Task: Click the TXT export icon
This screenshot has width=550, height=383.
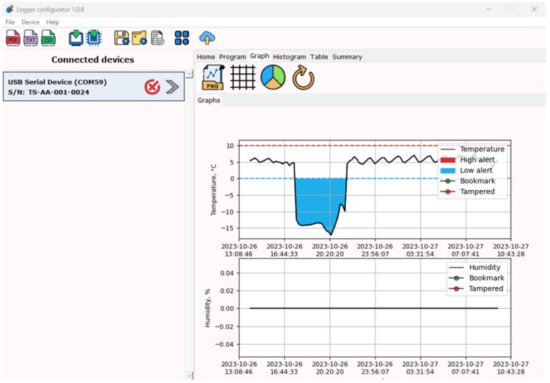Action: pyautogui.click(x=31, y=38)
